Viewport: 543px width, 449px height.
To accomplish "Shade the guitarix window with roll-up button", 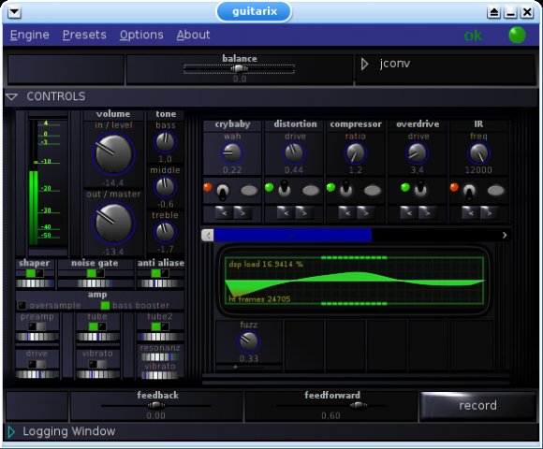I will [x=494, y=12].
